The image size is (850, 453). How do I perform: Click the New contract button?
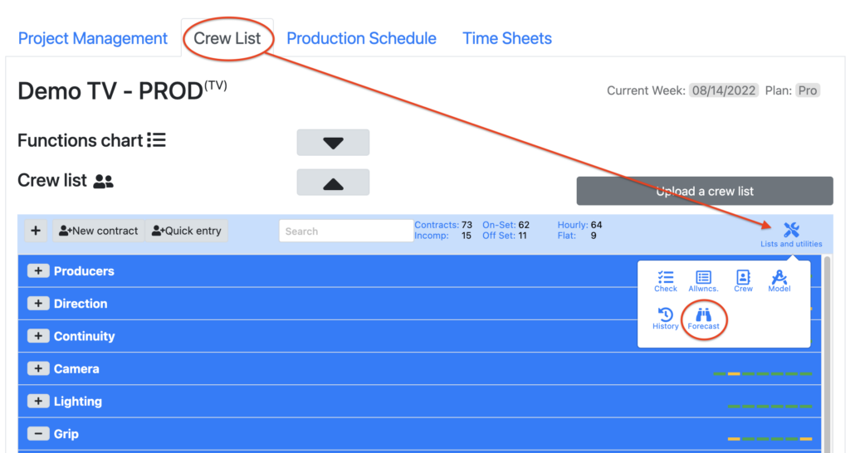coord(99,231)
